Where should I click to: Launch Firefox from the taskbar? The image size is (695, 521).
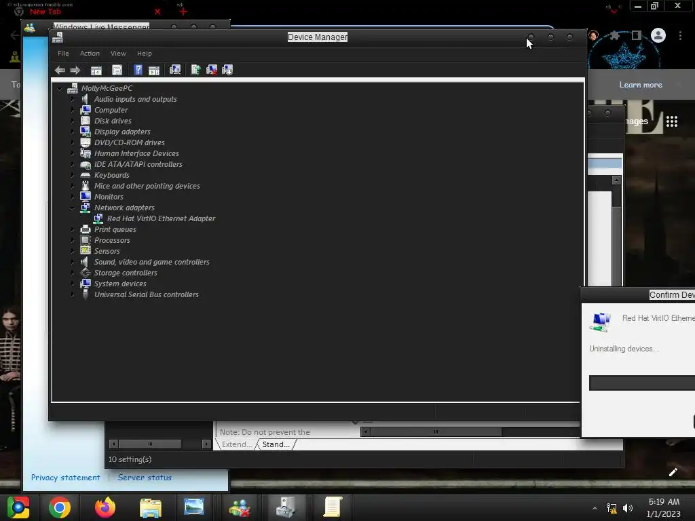pyautogui.click(x=105, y=507)
